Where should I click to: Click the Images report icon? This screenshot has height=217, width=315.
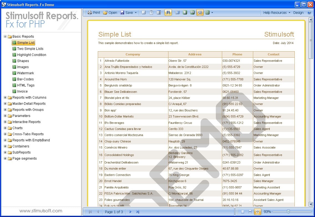[x=14, y=67]
